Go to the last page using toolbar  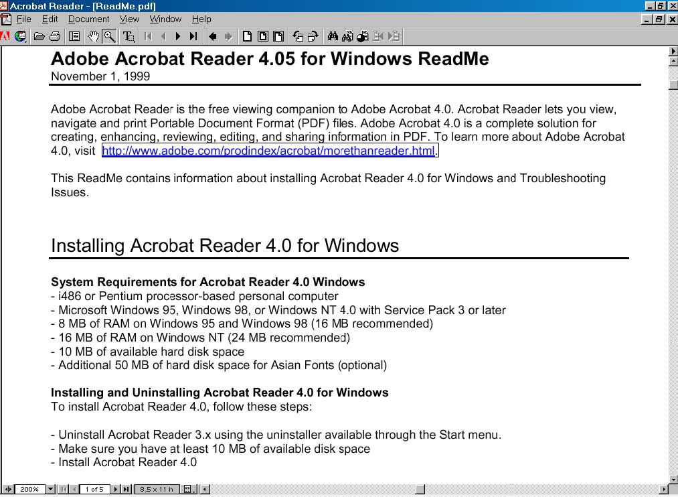tap(193, 36)
